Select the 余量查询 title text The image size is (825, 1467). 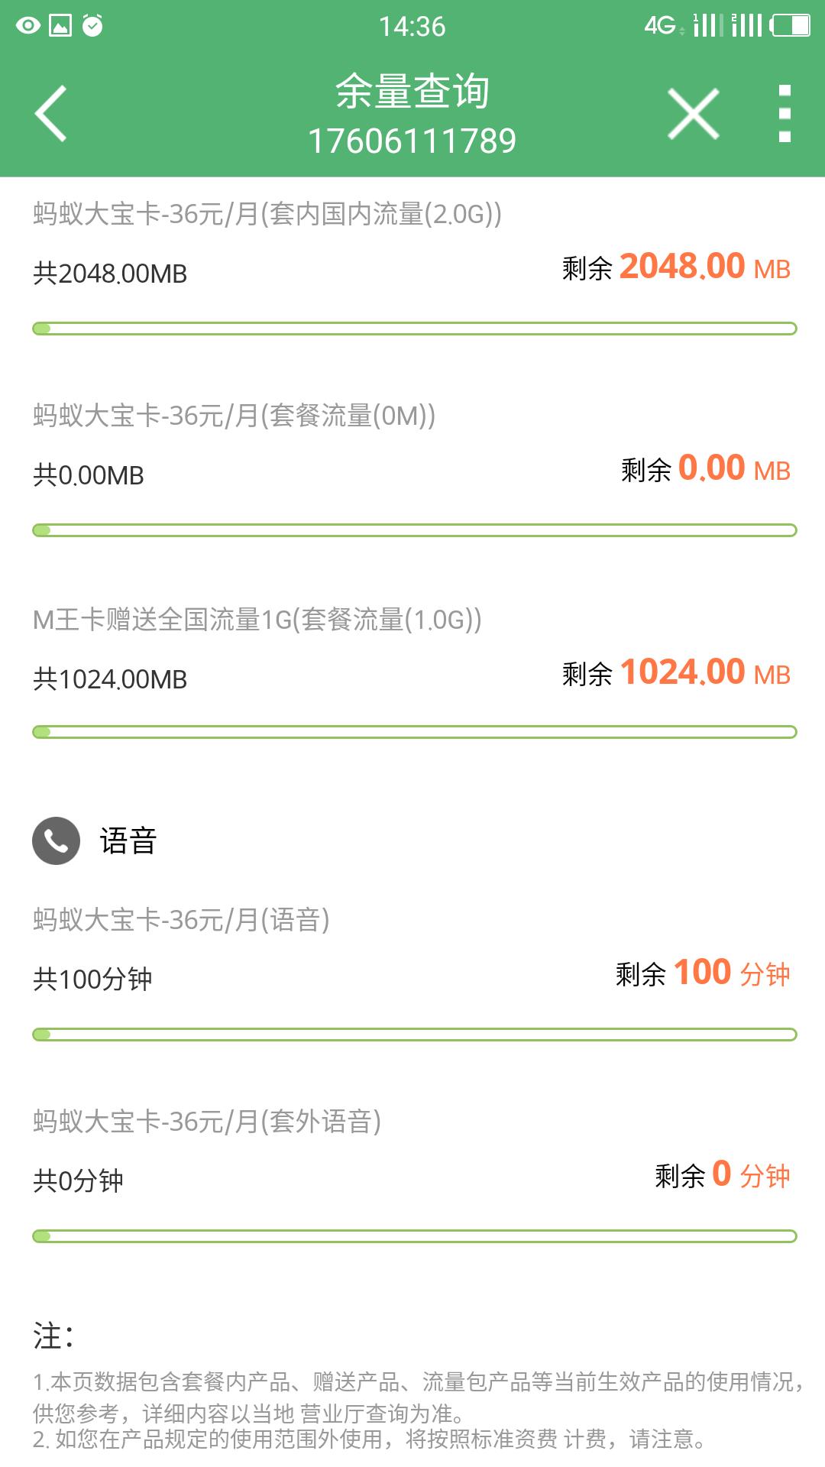click(x=412, y=92)
